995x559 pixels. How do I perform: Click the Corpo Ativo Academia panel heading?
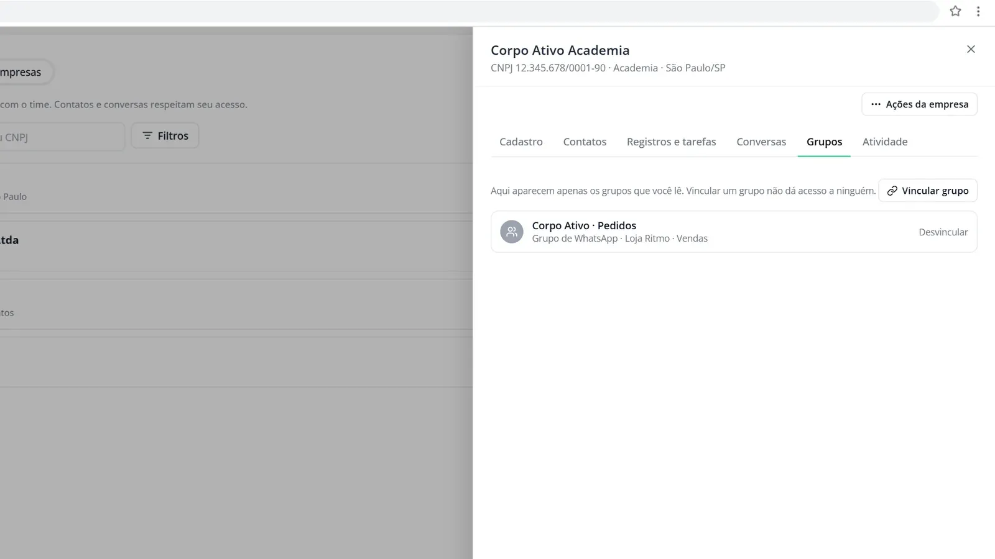pos(560,50)
